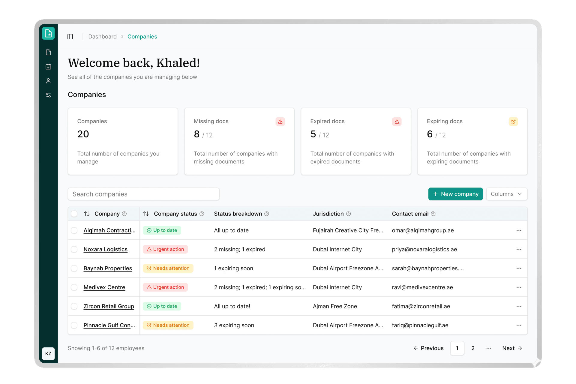The height and width of the screenshot is (384, 576).
Task: Click email omar@alqimahgroup.ae
Action: 423,230
